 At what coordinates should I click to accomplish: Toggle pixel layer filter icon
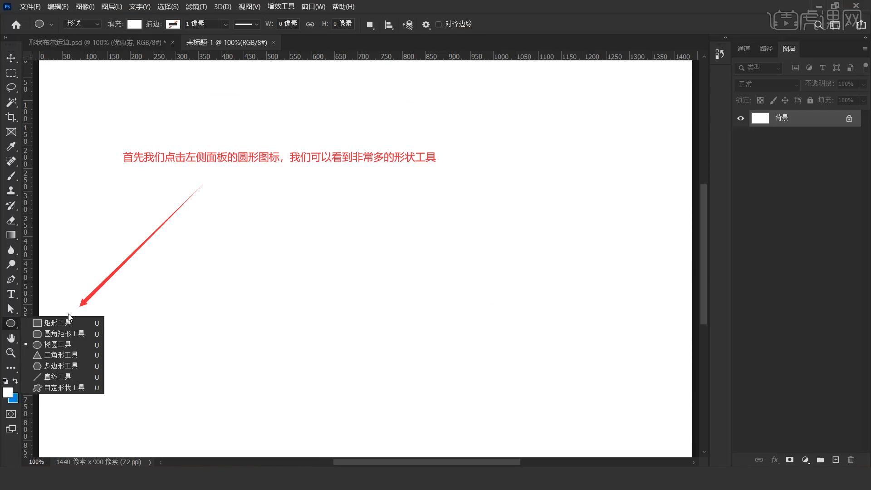pos(796,68)
